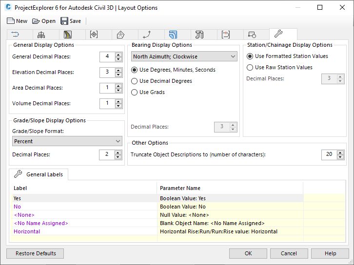This screenshot has height=265, width=354.
Task: Open the blue parcel tab icon
Action: point(173,35)
